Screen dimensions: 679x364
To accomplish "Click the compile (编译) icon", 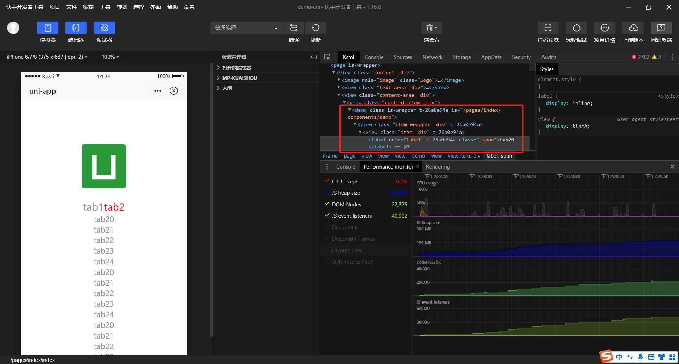I will tap(294, 28).
